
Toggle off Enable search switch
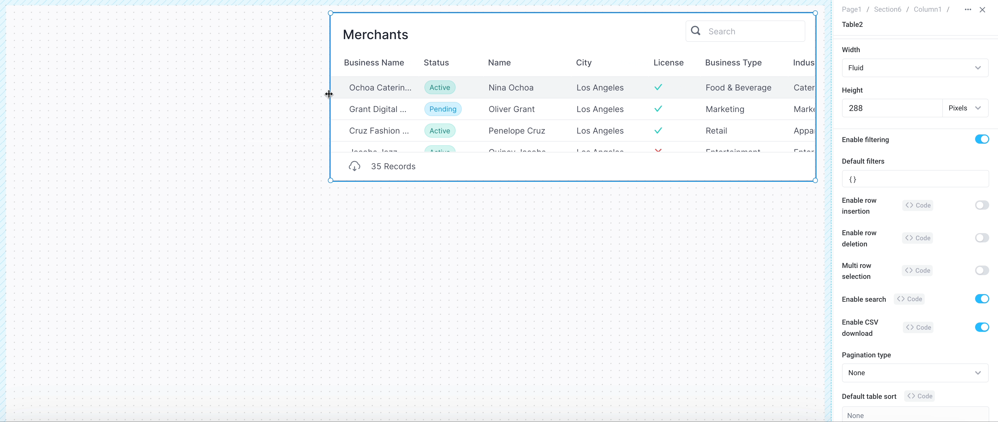click(x=981, y=299)
